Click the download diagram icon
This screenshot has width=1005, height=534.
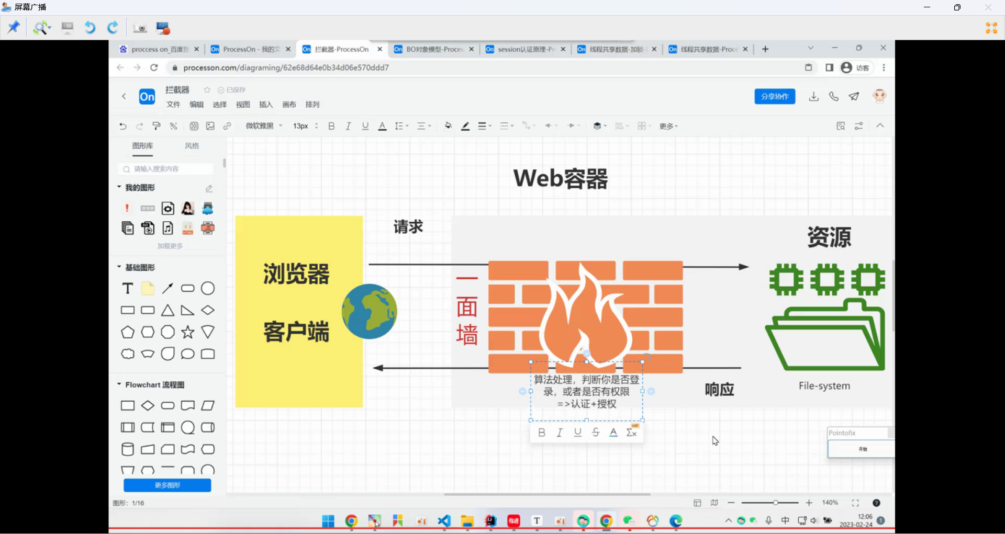tap(813, 97)
